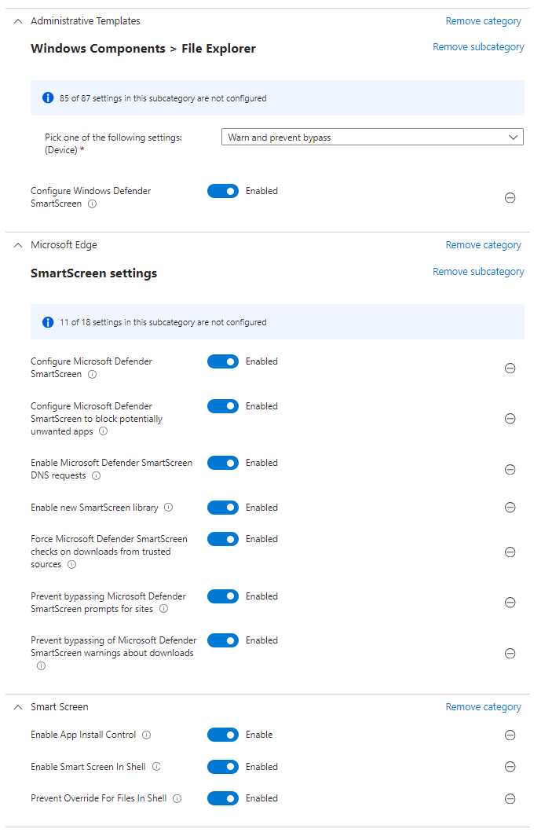Screen dimensions: 552x836
Task: Show info for Configure Microsoft Defender SmartScreen
Action: [x=92, y=374]
